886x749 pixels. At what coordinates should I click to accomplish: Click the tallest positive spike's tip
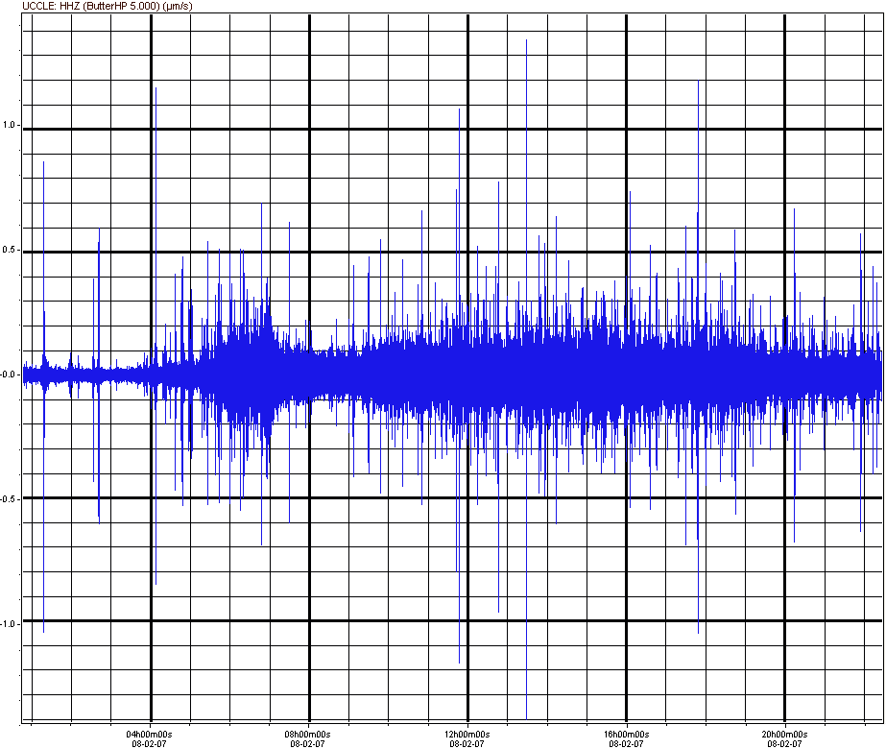click(x=526, y=41)
